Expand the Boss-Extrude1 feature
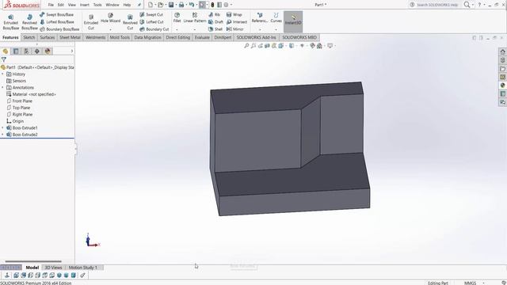This screenshot has width=507, height=285. click(2, 128)
